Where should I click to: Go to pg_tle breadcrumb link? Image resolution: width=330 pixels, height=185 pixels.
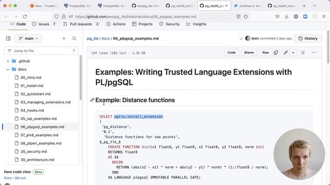[93, 39]
